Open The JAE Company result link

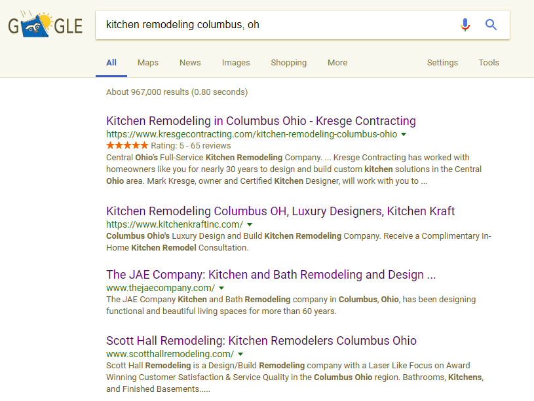pos(271,275)
